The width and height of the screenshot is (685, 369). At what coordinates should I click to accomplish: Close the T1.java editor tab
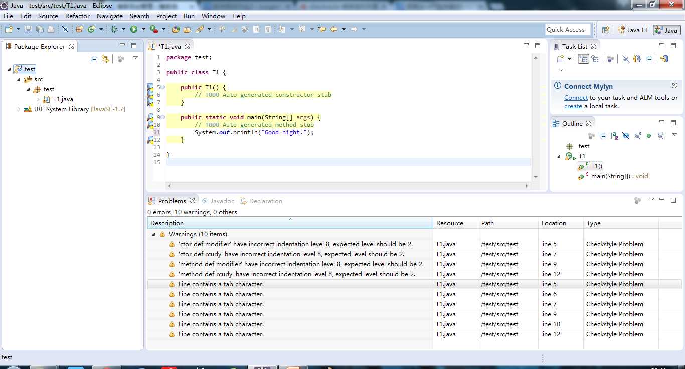[187, 46]
